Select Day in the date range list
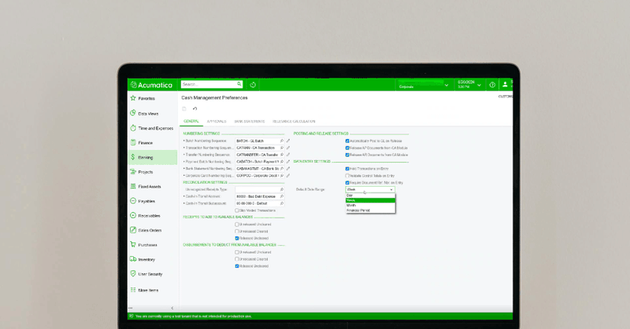This screenshot has width=630, height=329. [370, 196]
